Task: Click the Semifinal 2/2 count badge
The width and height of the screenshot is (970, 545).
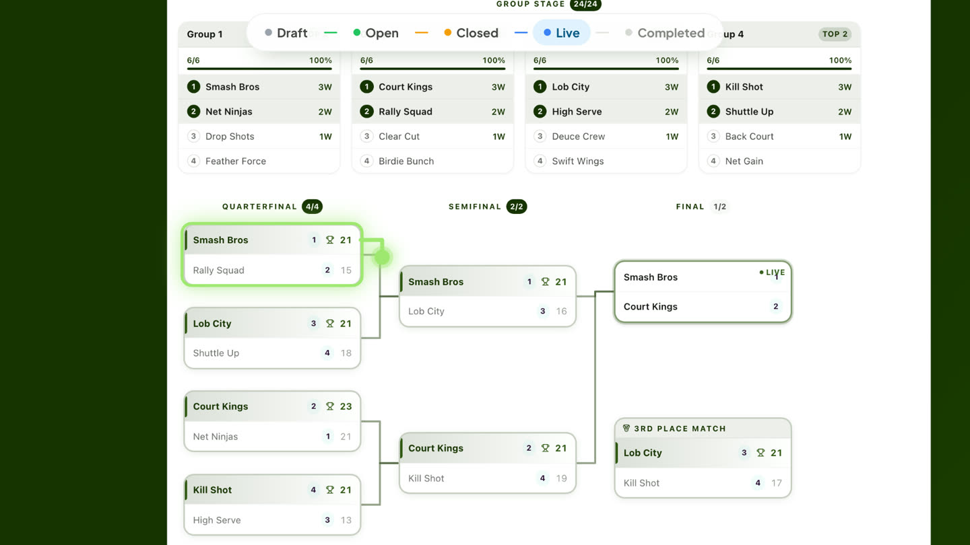Action: click(x=517, y=207)
